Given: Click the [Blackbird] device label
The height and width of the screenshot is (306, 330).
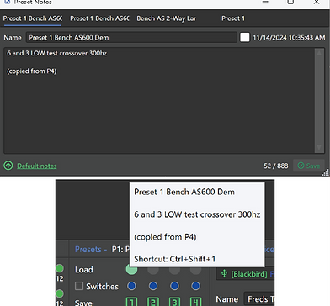Looking at the screenshot, I should pos(249,274).
